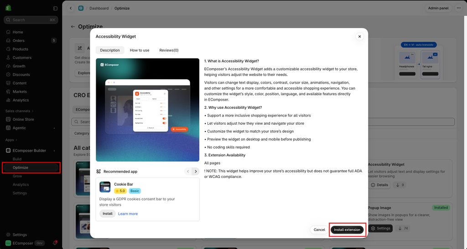The width and height of the screenshot is (467, 249).
Task: Open Details of Accessibility Widget card
Action: click(379, 185)
